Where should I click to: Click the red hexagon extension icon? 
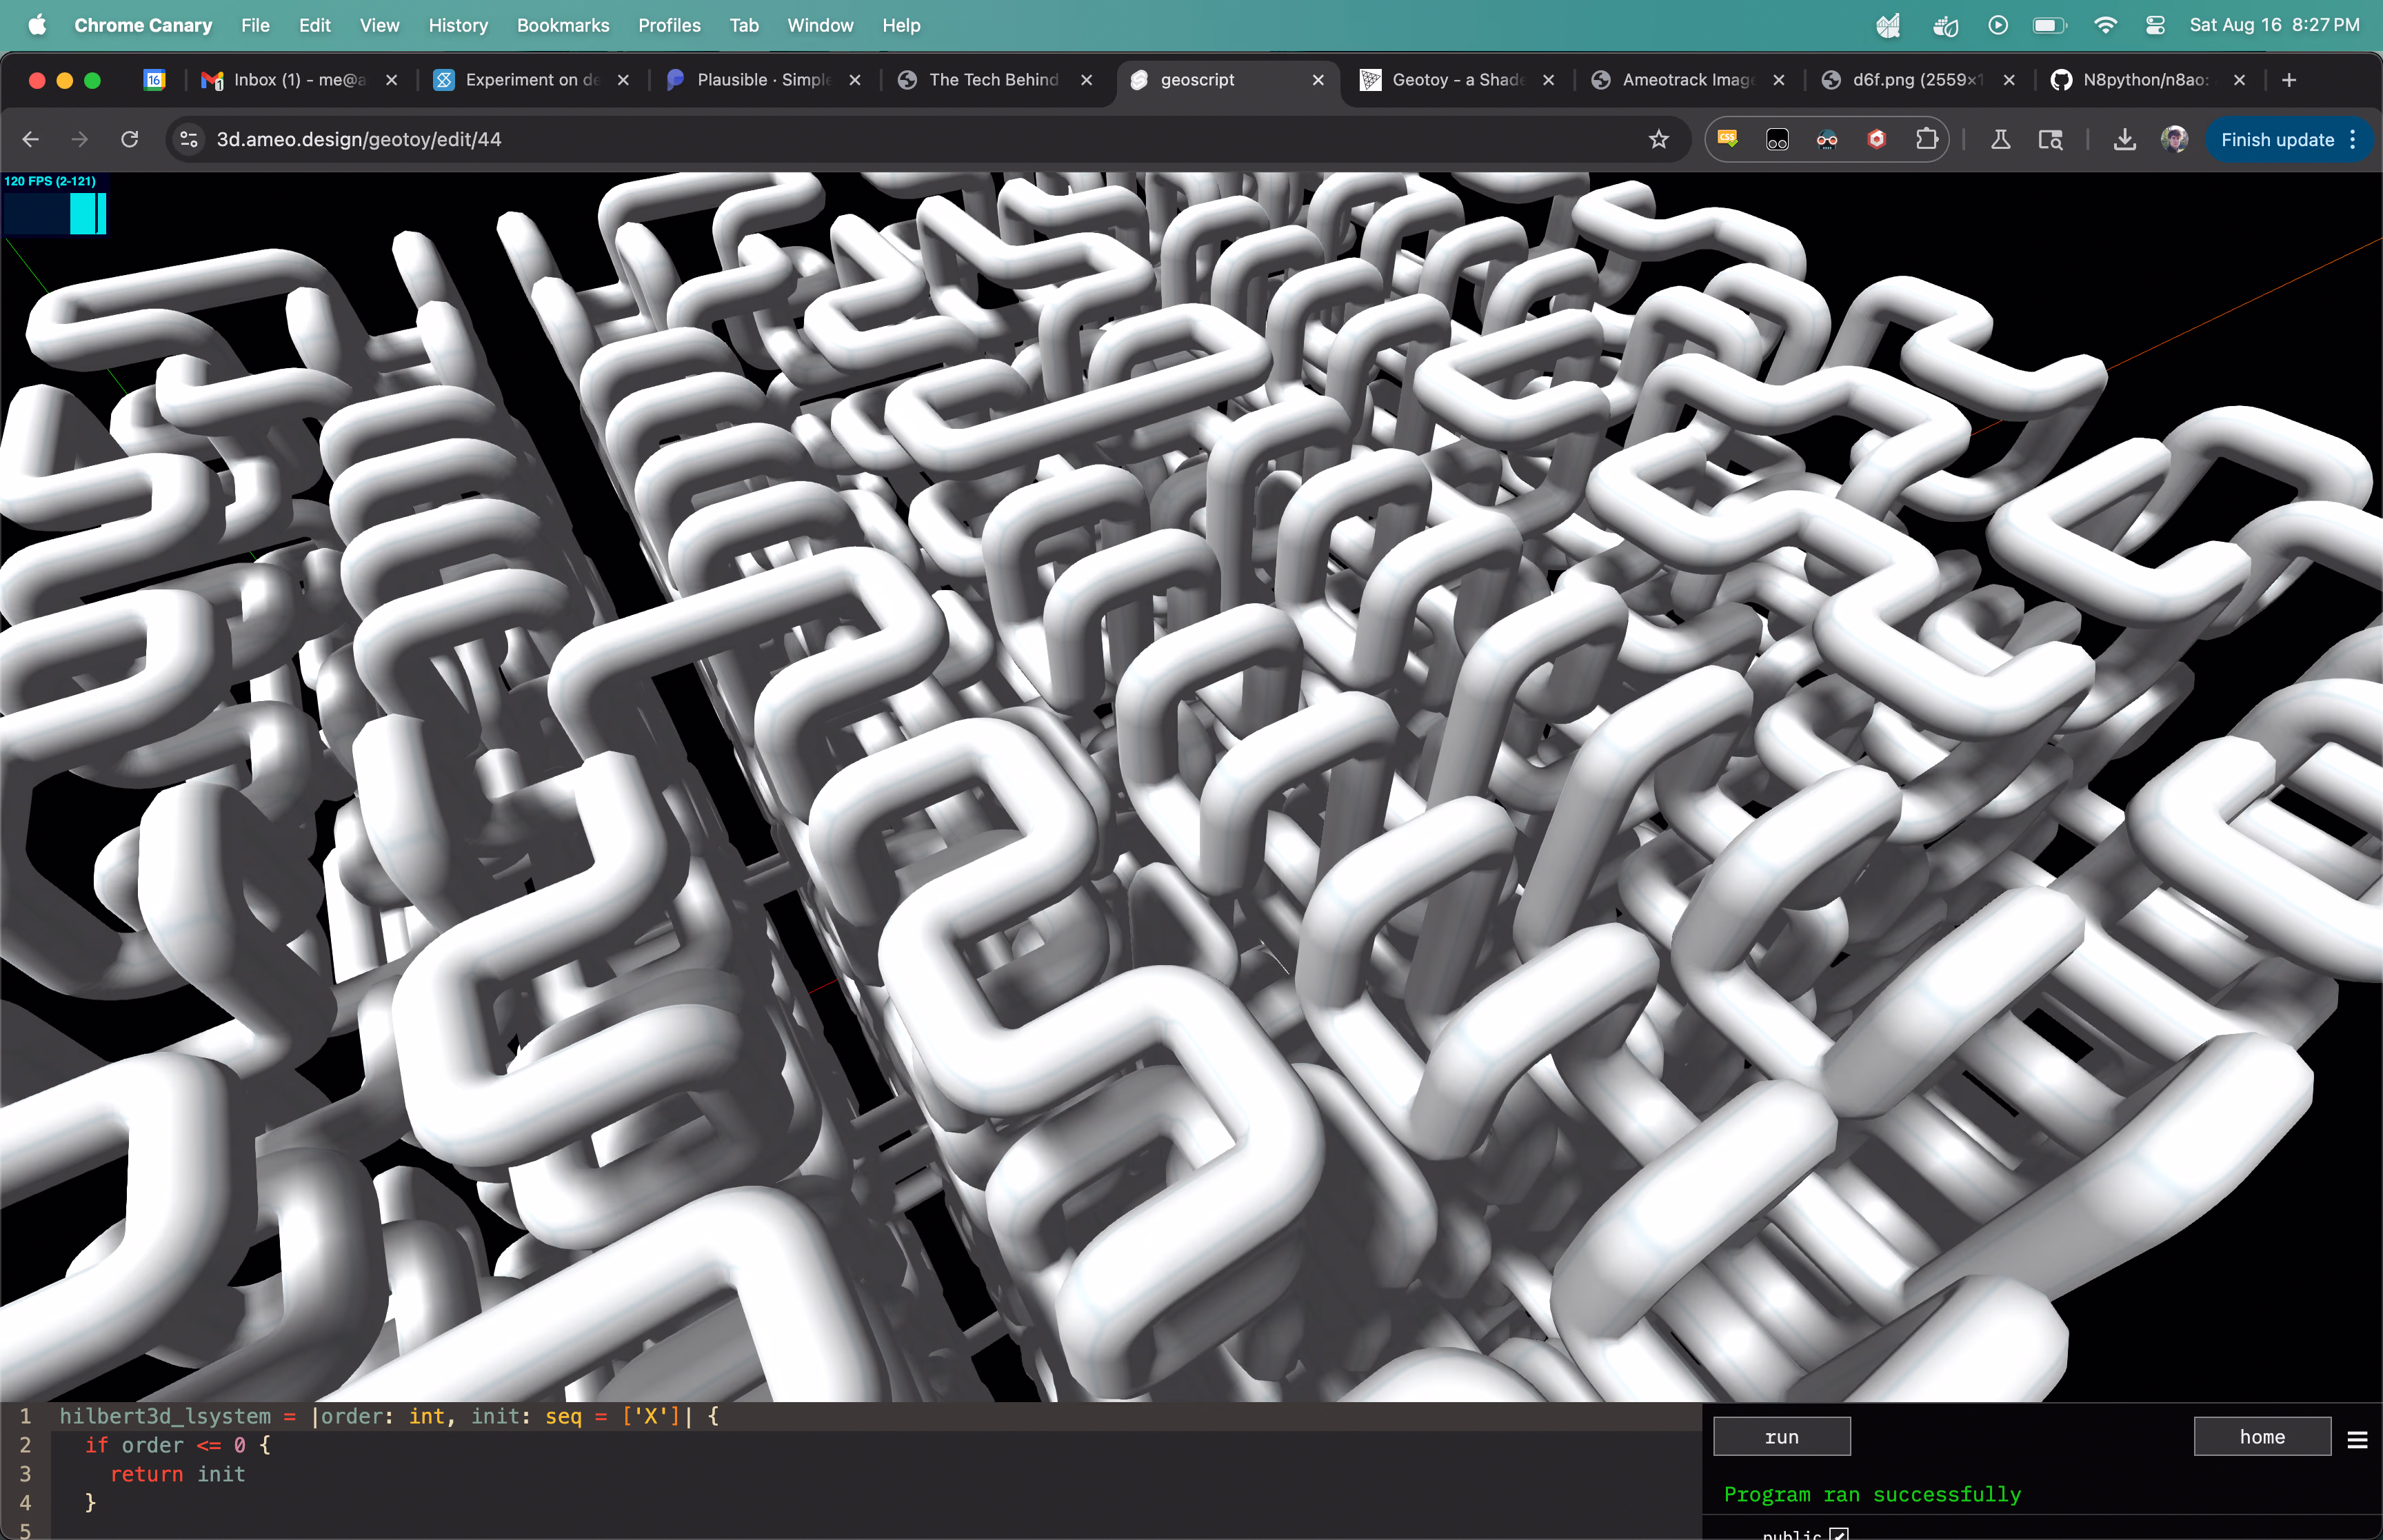tap(1877, 139)
